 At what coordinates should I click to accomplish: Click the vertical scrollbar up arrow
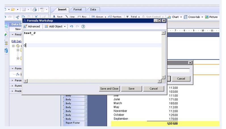tap(163, 33)
